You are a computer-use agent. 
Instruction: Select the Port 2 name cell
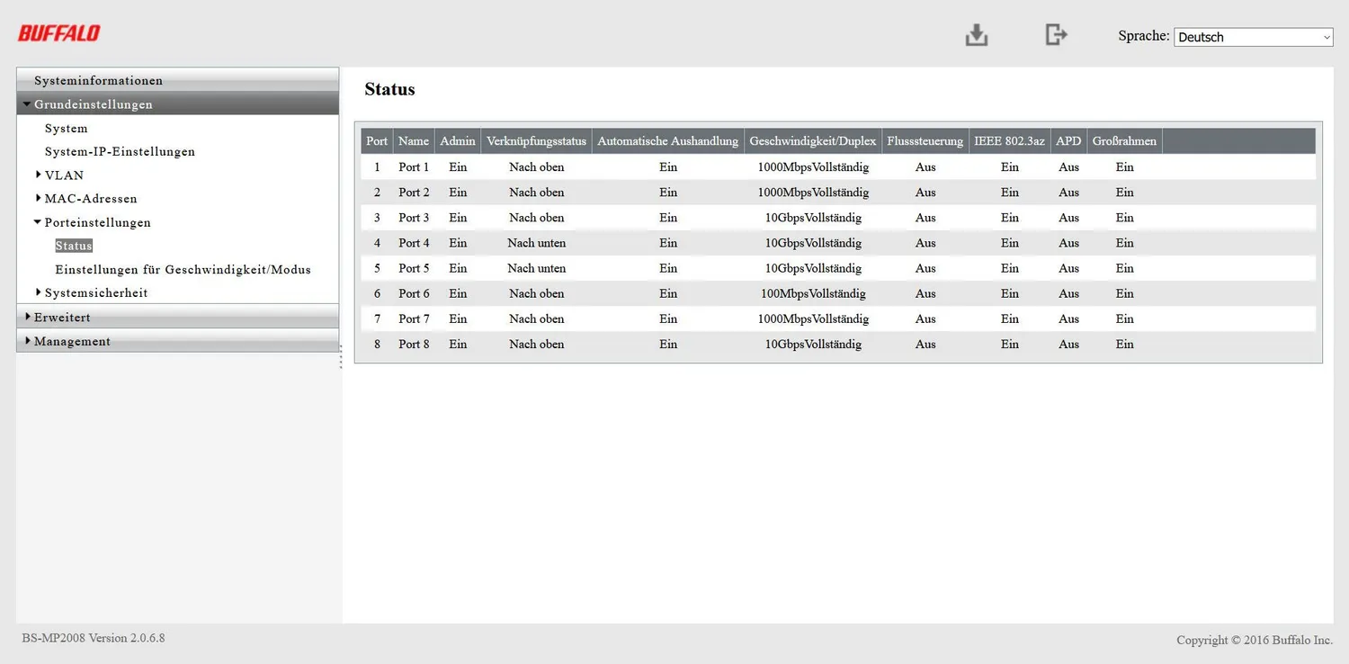click(x=414, y=193)
